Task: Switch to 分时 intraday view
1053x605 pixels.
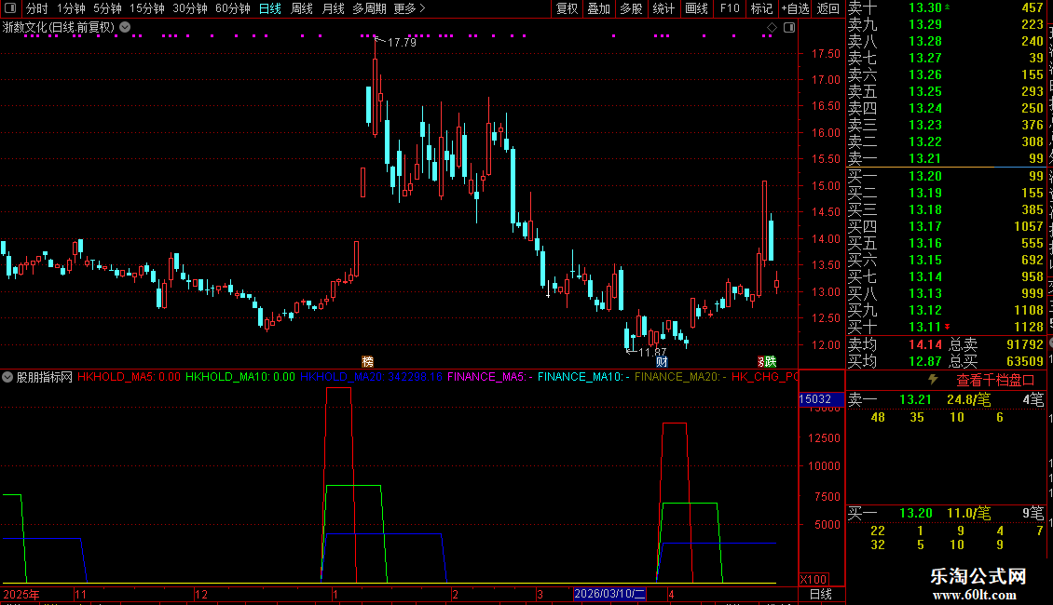Action: point(37,8)
